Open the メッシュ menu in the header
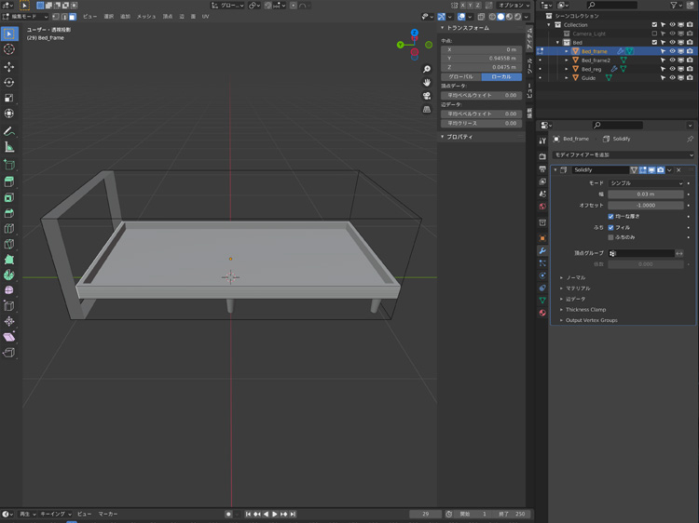The image size is (699, 523). pyautogui.click(x=146, y=17)
